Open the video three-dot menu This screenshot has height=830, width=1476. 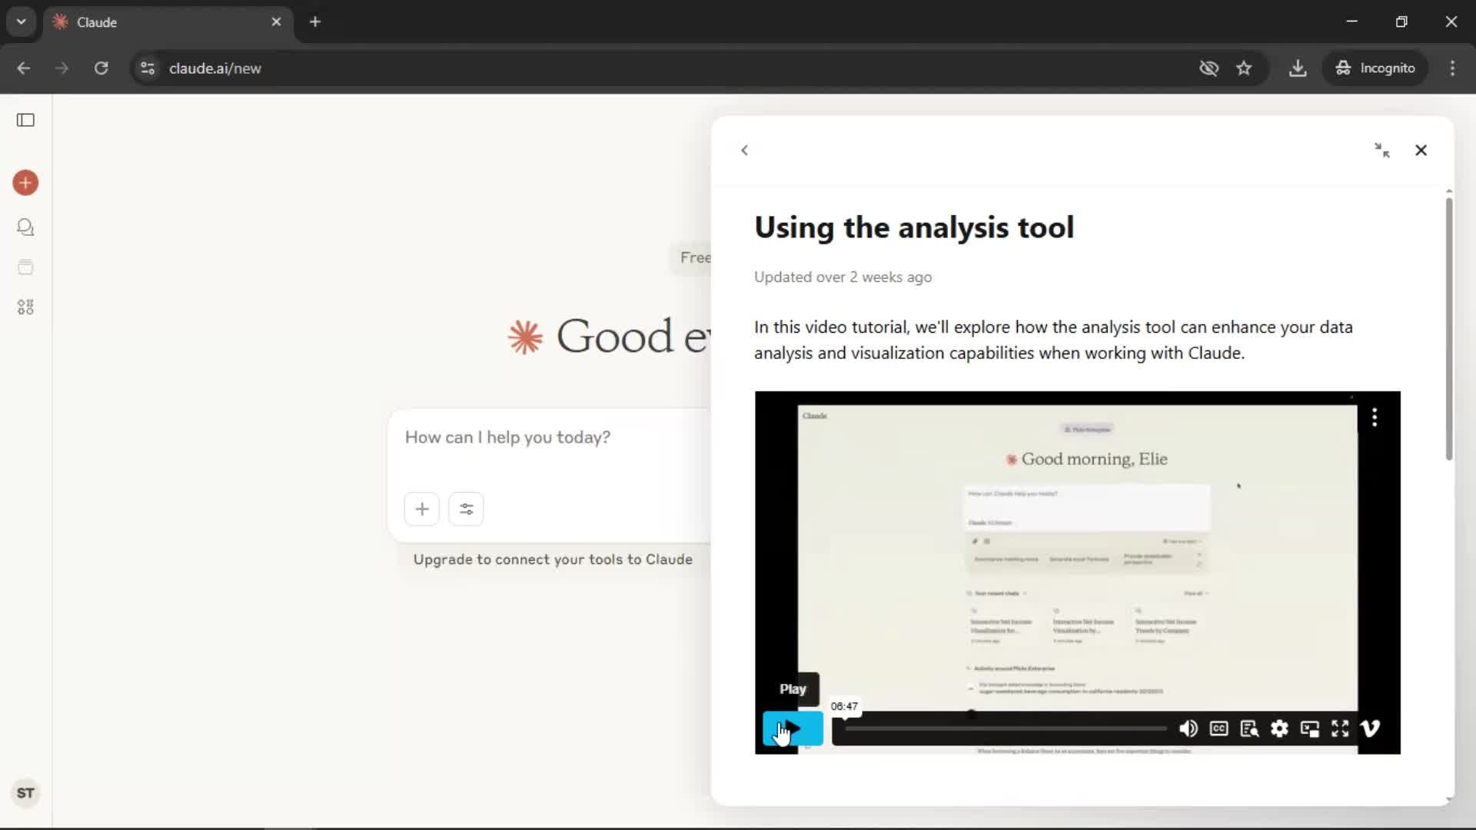pyautogui.click(x=1375, y=417)
